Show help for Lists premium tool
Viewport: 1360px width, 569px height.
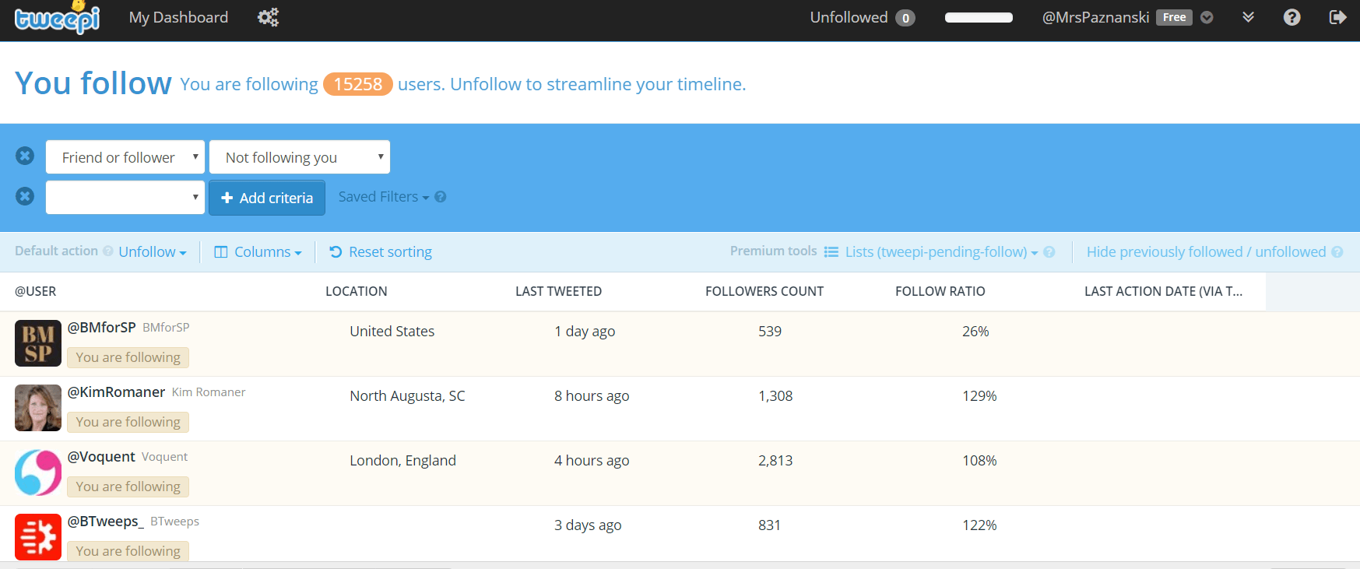pyautogui.click(x=1049, y=251)
